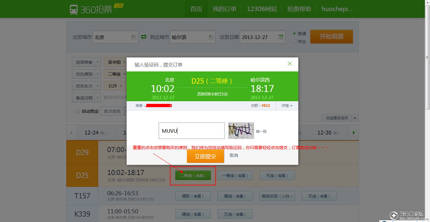The width and height of the screenshot is (430, 222).
Task: Remove the D29 preferred train tag
Action: [x=121, y=86]
